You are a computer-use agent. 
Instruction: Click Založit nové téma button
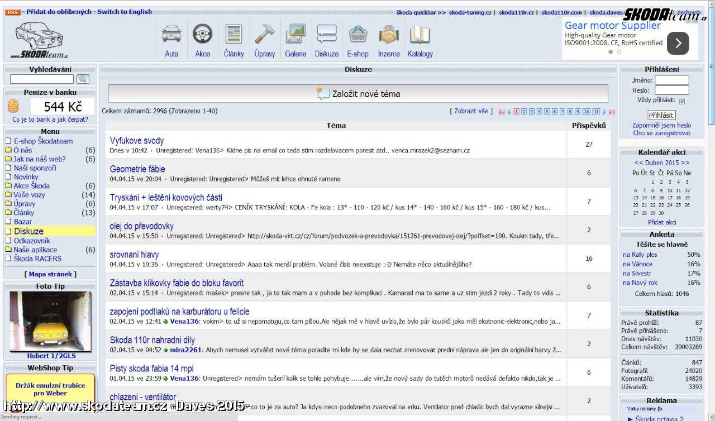(358, 94)
